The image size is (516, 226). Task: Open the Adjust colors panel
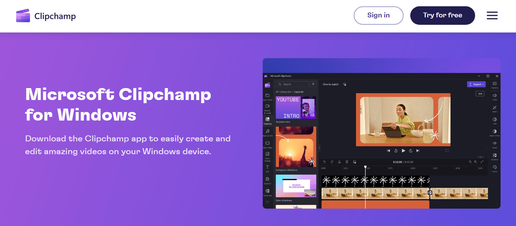click(x=495, y=133)
